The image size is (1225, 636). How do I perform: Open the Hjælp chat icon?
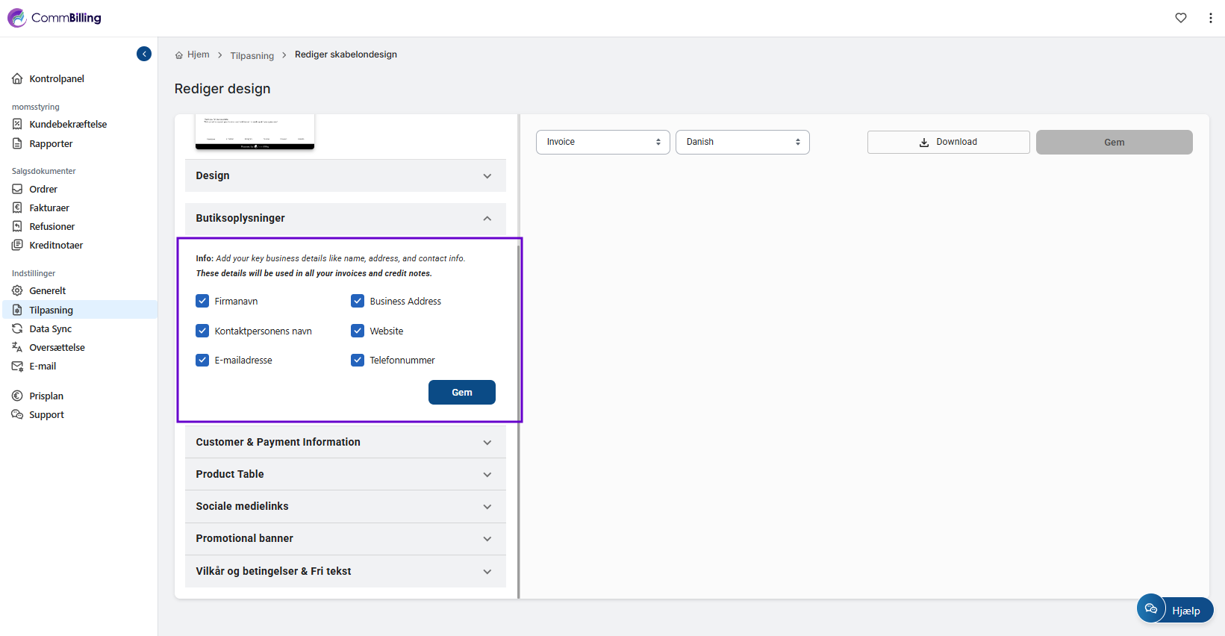coord(1151,609)
